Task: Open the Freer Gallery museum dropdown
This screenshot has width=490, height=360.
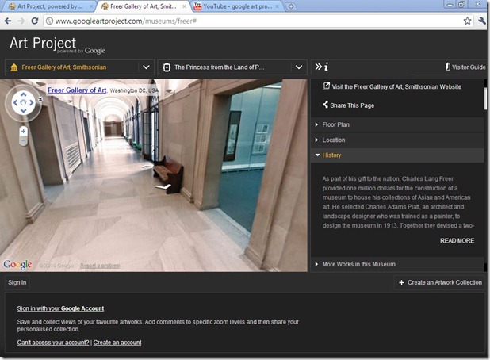Action: 146,67
